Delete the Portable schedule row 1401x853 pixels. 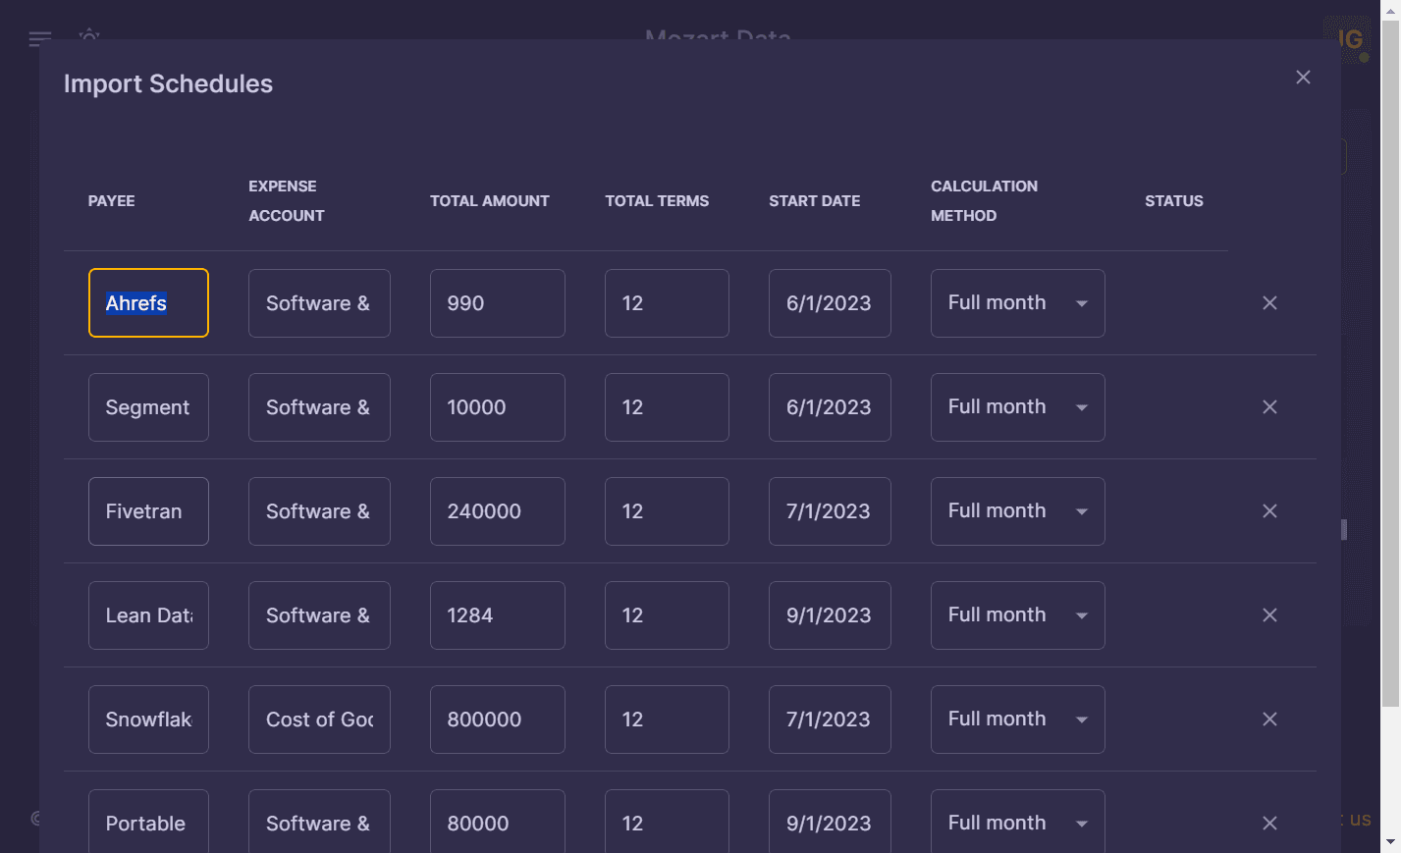(1269, 824)
